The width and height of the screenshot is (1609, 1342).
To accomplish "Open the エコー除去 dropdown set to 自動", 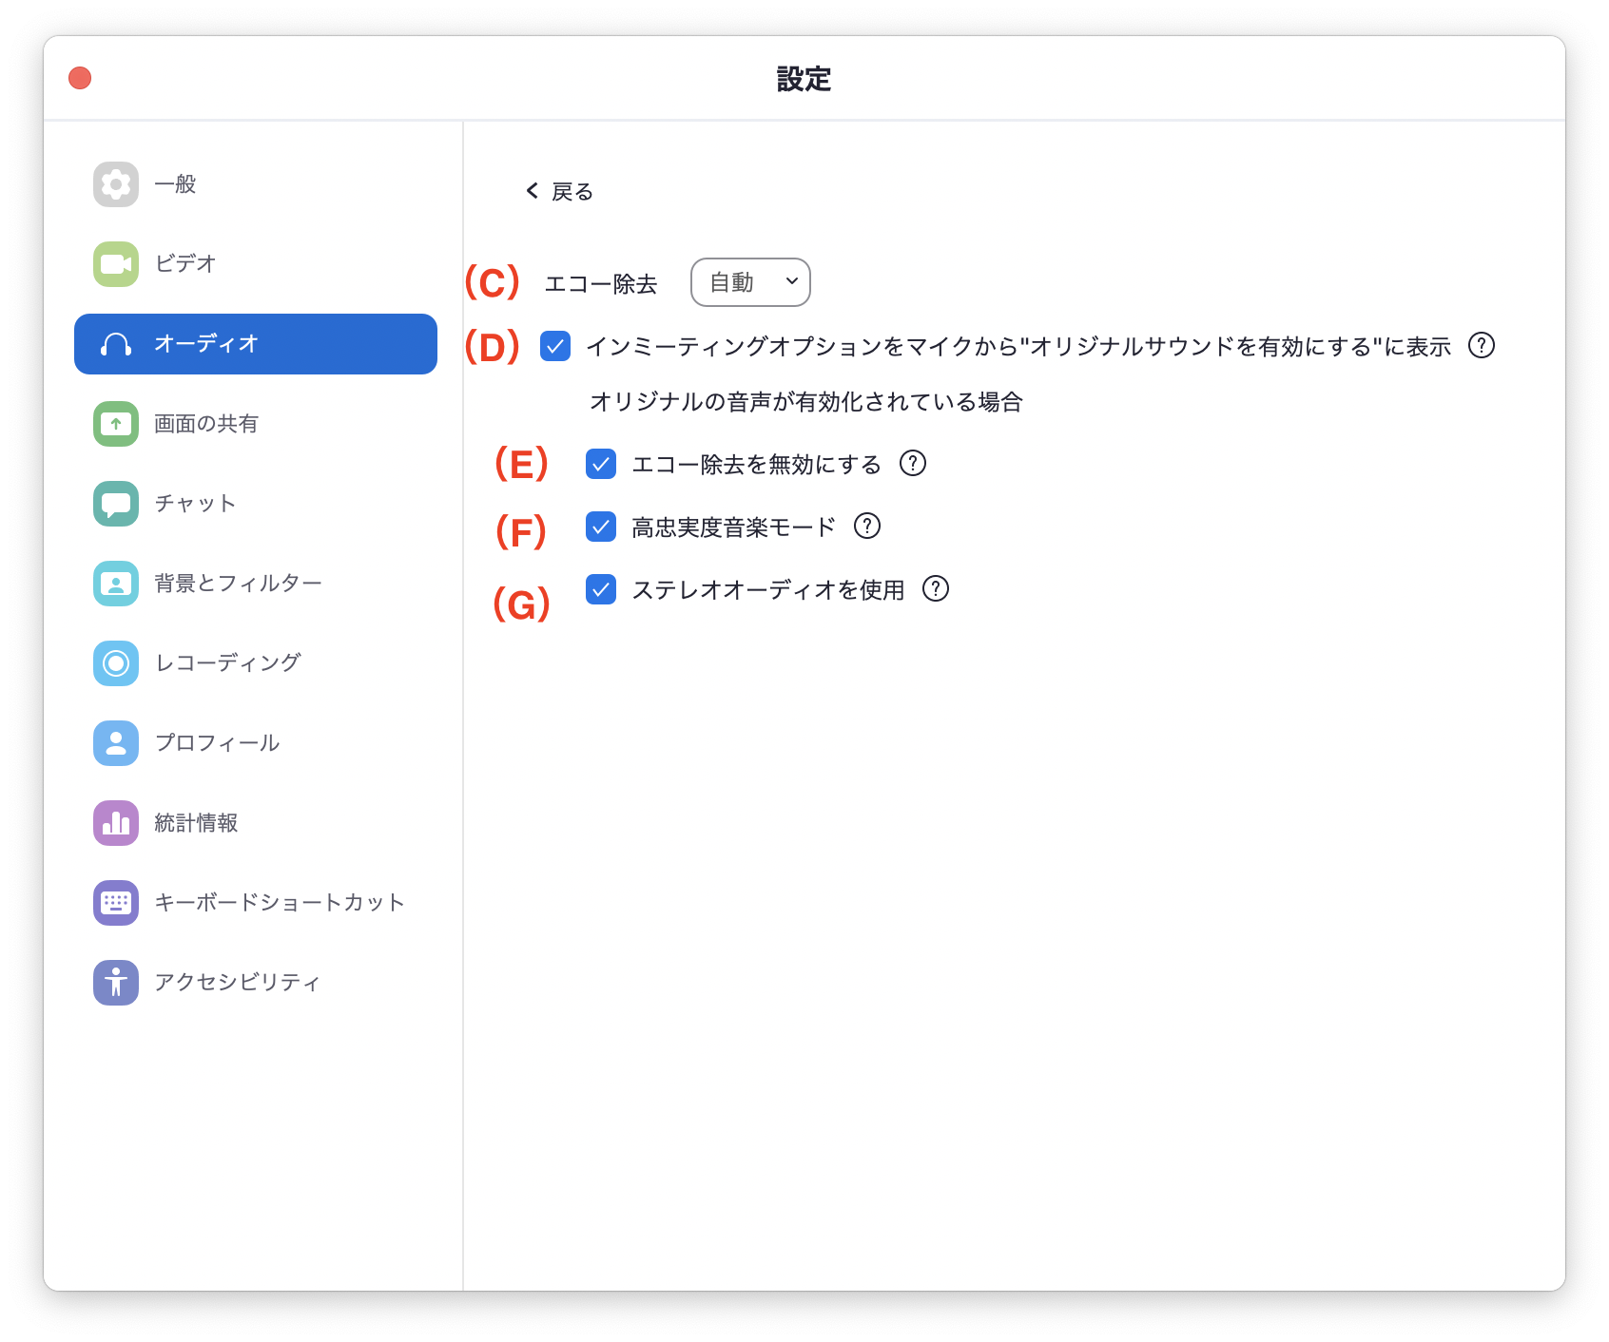I will pos(750,282).
